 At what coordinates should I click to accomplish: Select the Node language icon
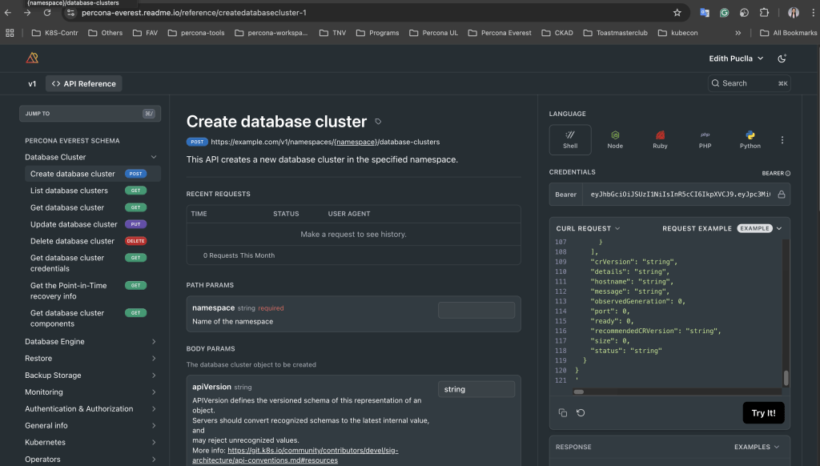(615, 139)
